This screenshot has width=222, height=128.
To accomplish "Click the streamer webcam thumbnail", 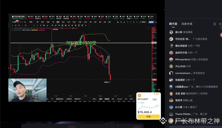I will (28, 90).
